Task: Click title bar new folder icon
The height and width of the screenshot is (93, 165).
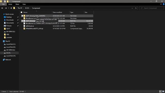Action: [x=7, y=2]
